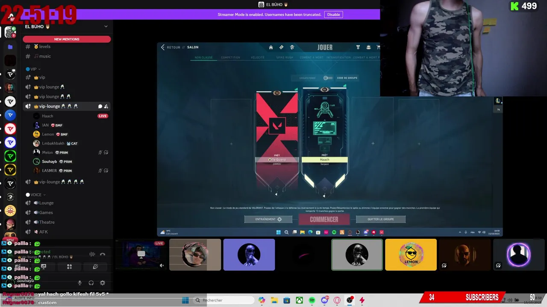Screen dimensions: 547x307
Task: Click the LIVE stream preview tile
Action: pos(141,255)
